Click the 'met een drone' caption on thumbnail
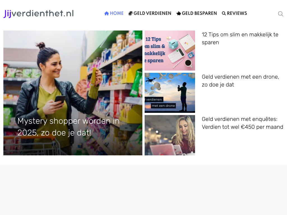287x215 pixels. (x=163, y=106)
